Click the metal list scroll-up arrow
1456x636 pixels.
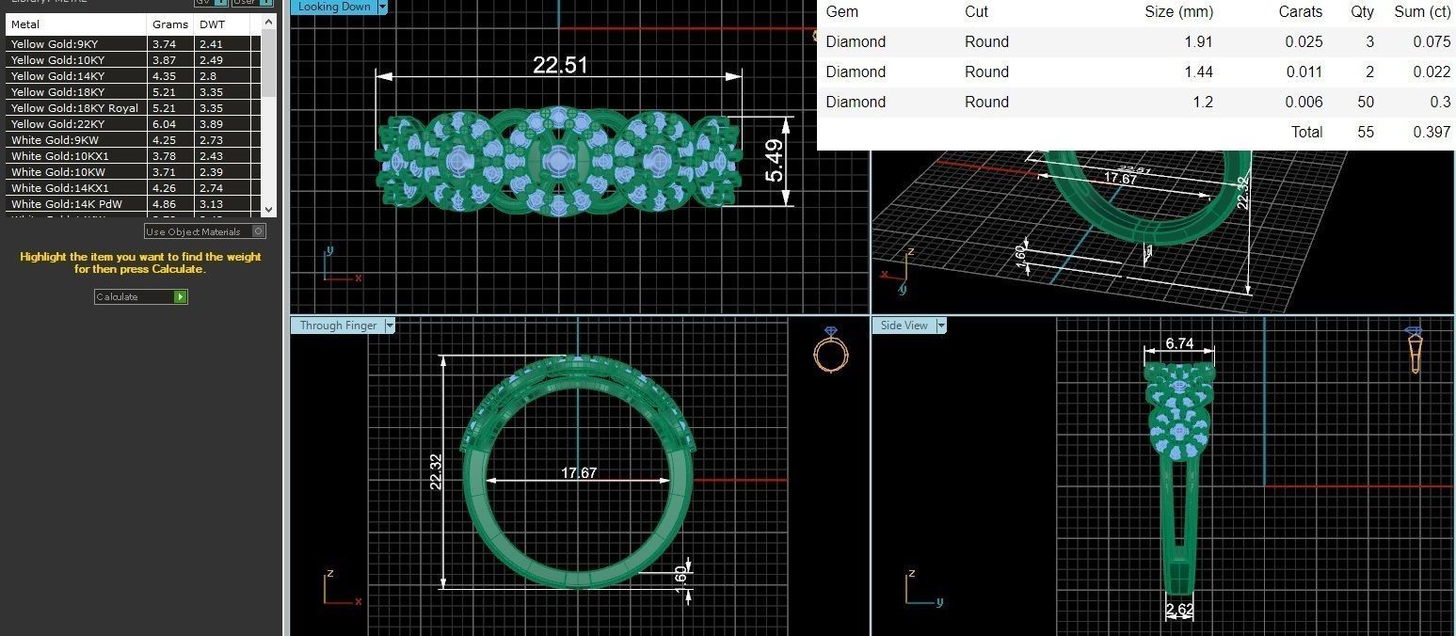coord(269,21)
